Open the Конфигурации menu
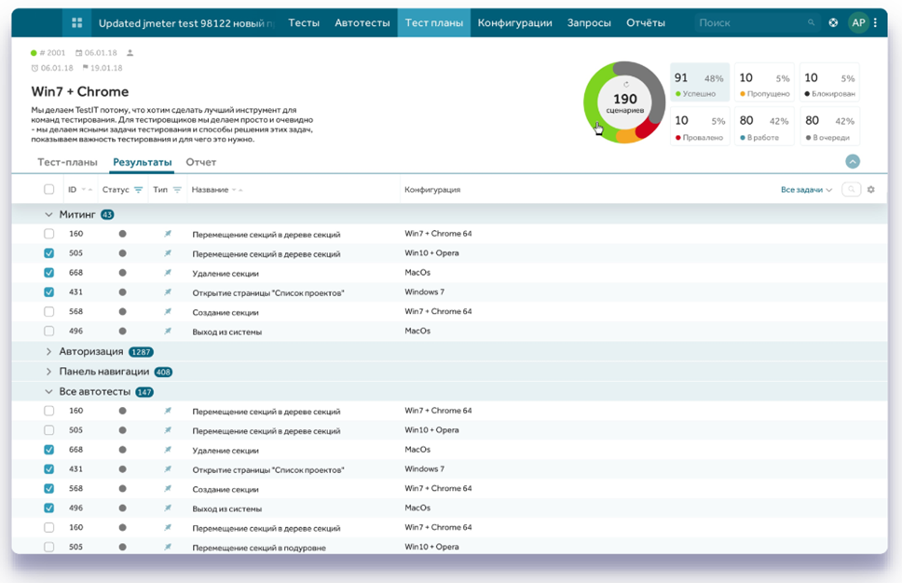The width and height of the screenshot is (902, 583). click(515, 23)
